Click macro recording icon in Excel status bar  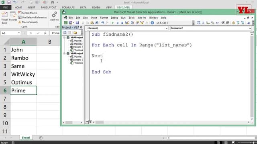[x=13, y=142]
